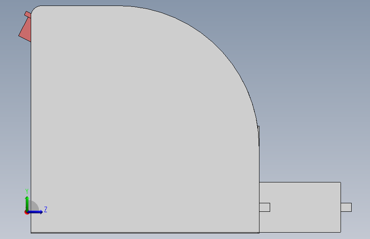Select the small square between body and block
370x239 pixels.
[x=265, y=207]
